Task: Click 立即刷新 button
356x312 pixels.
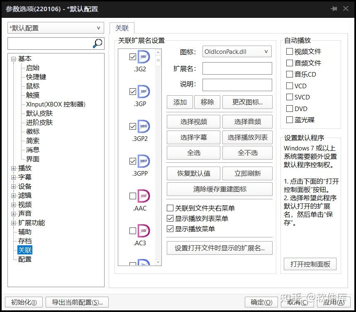Action: (x=247, y=174)
